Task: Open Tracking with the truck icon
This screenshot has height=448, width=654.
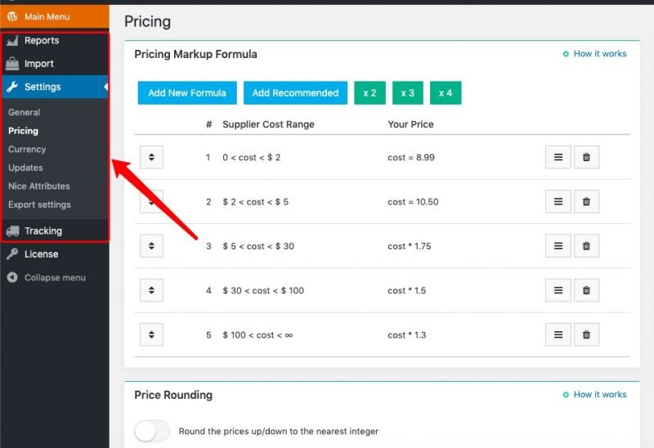Action: [12, 231]
